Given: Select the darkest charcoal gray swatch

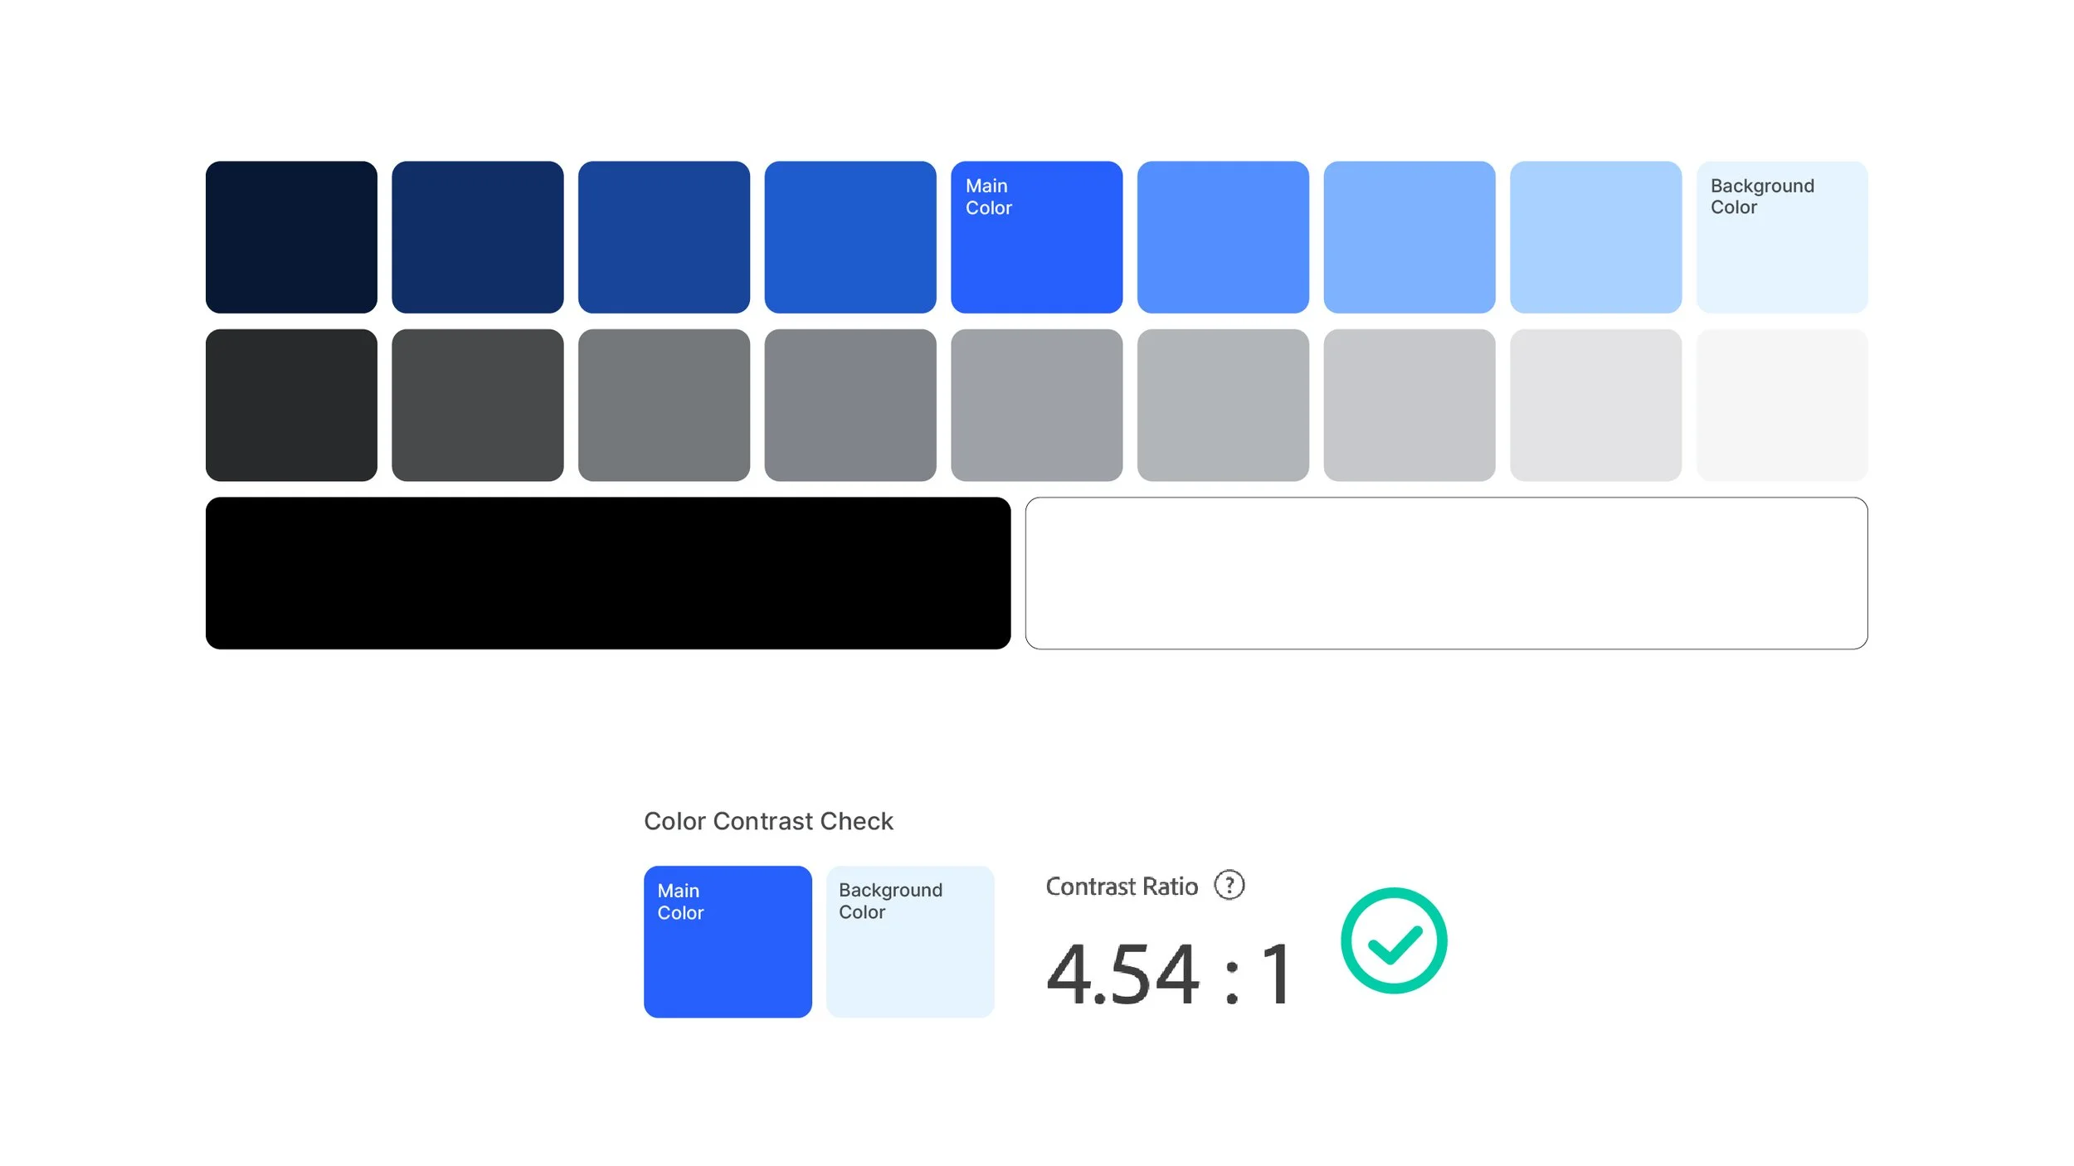Looking at the screenshot, I should click(x=291, y=405).
